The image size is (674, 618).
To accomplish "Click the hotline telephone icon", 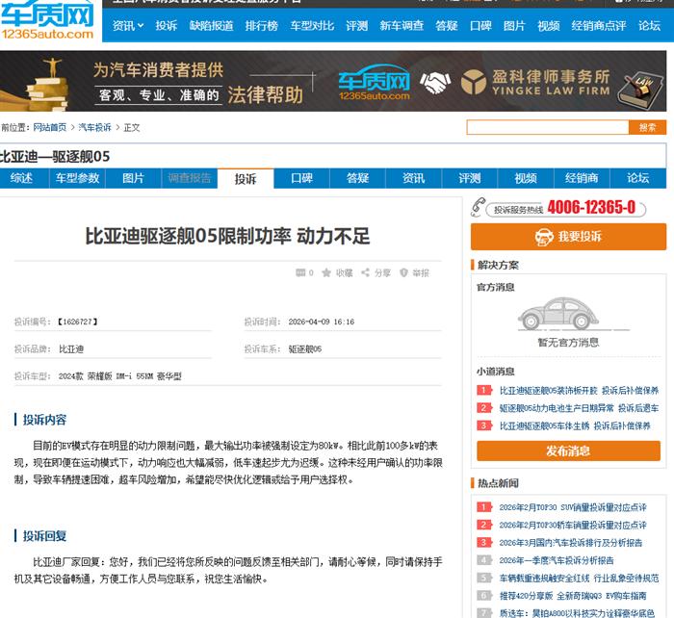I will point(479,208).
